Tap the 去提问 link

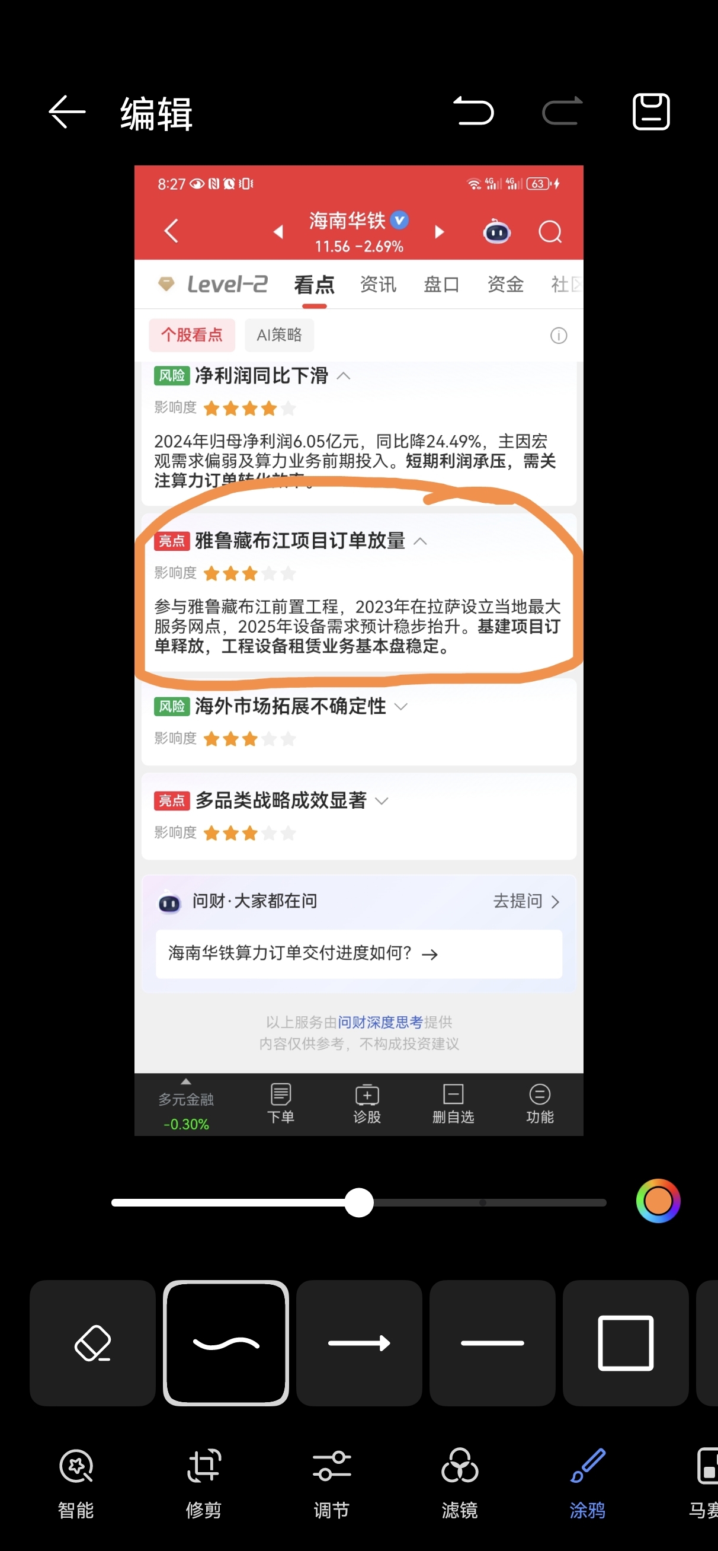(527, 901)
